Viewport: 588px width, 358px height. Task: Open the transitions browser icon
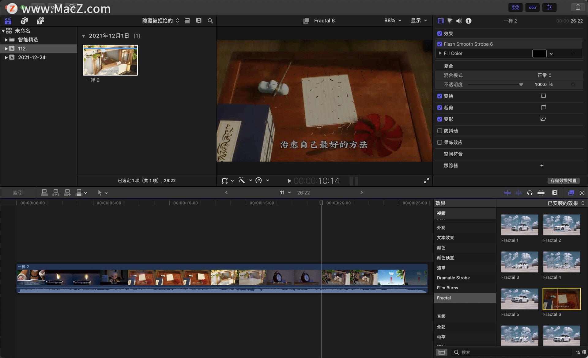(x=582, y=193)
